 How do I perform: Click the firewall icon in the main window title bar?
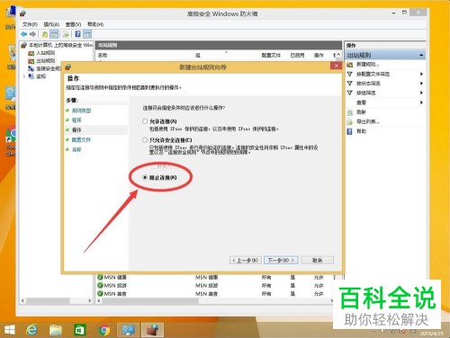tap(22, 13)
